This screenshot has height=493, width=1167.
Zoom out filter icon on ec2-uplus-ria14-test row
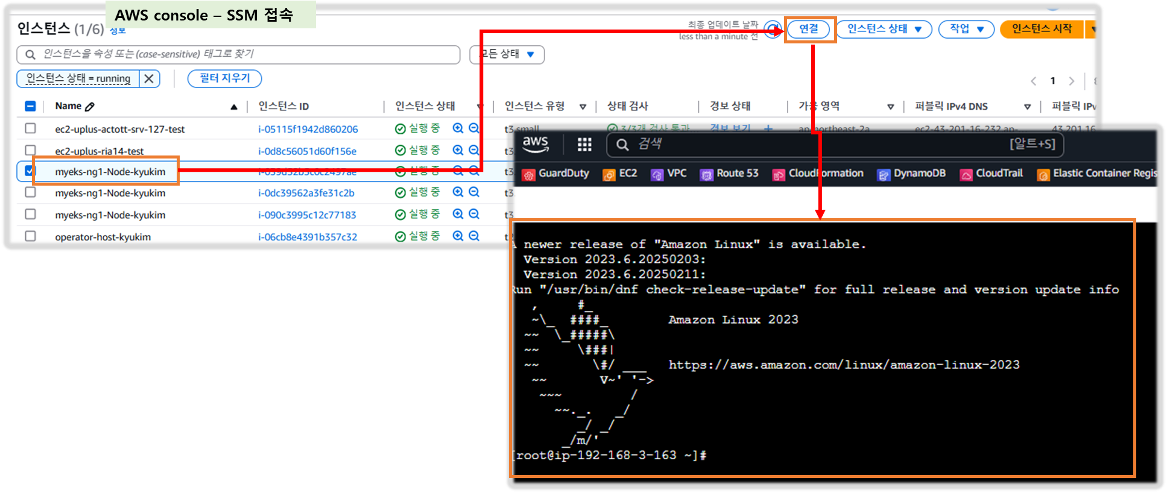pyautogui.click(x=474, y=150)
